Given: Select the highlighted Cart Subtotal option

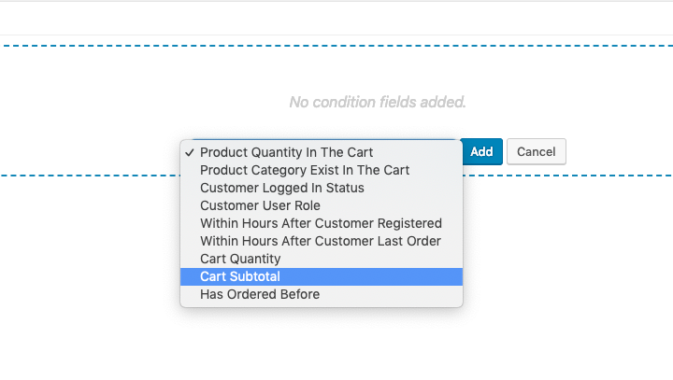Looking at the screenshot, I should point(240,276).
